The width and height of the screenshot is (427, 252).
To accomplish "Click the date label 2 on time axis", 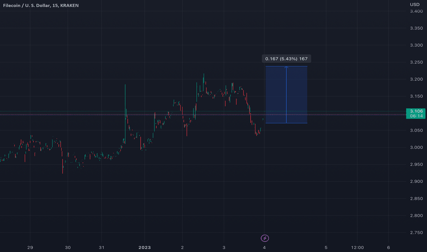I will point(182,247).
